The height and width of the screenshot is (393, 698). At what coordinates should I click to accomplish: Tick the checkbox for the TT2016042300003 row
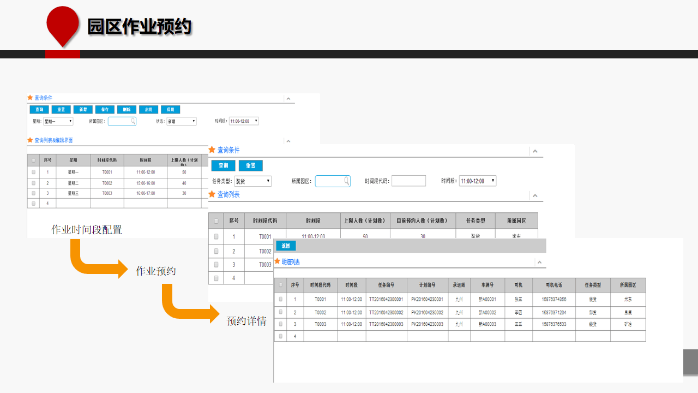(281, 324)
